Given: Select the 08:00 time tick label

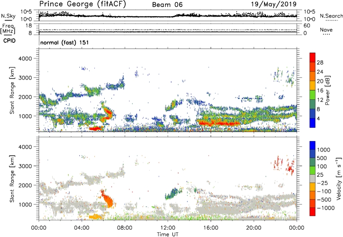Looking at the screenshot, I should [125, 228].
